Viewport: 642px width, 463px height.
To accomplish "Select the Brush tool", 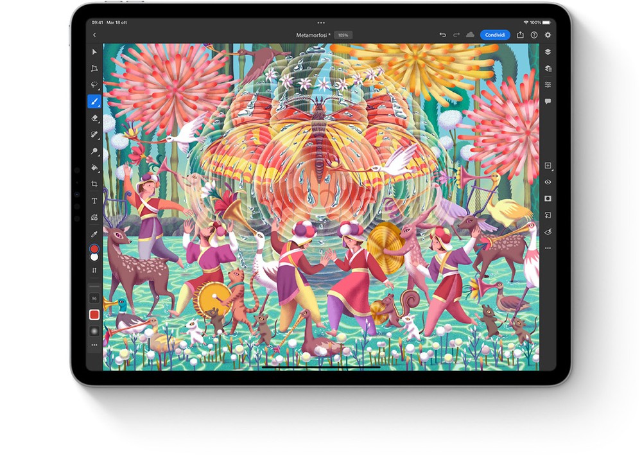I will tap(94, 101).
